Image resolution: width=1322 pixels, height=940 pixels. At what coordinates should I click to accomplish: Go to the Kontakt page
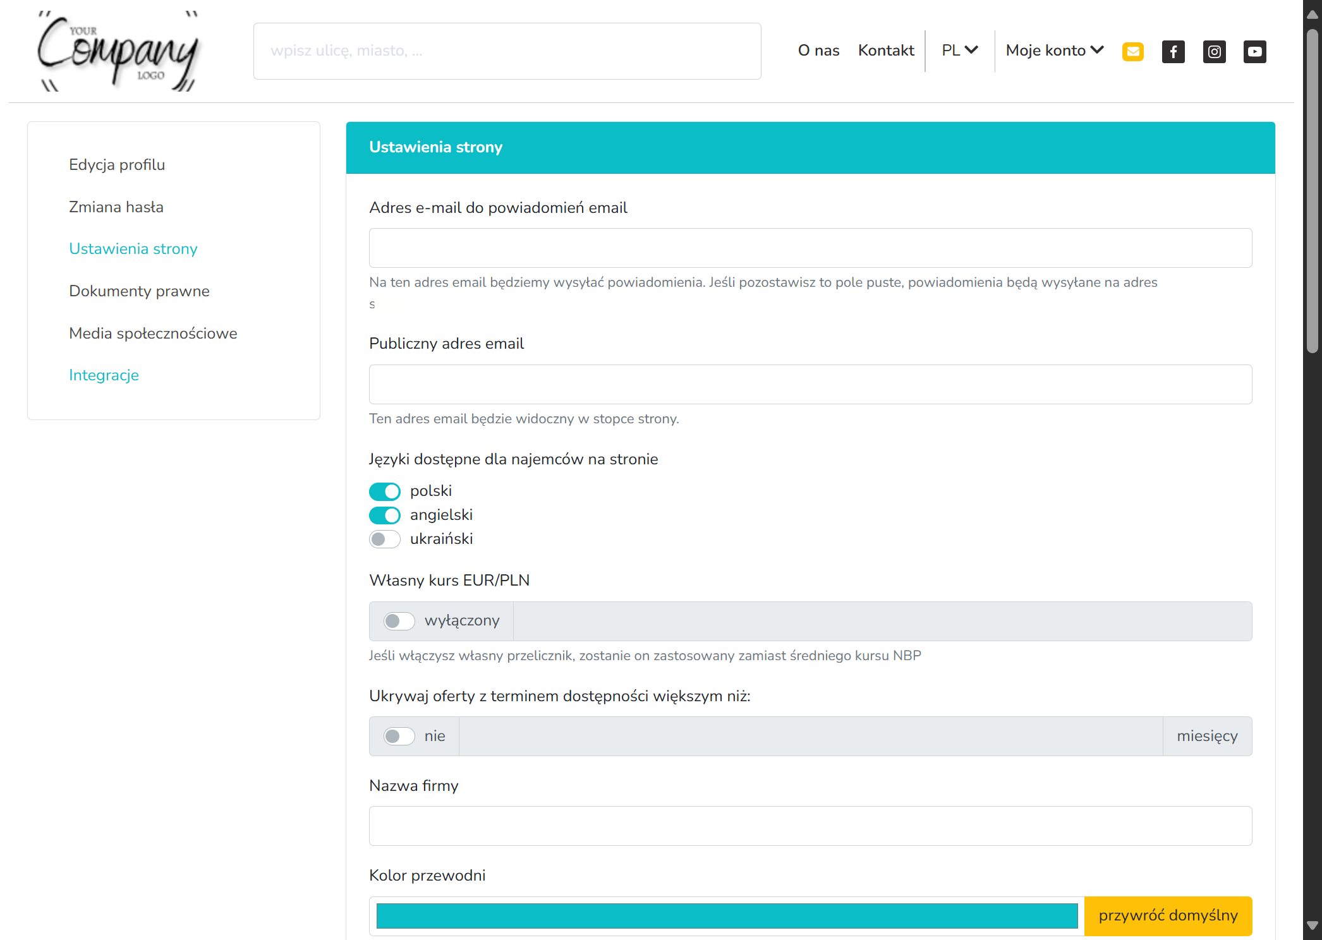tap(886, 51)
